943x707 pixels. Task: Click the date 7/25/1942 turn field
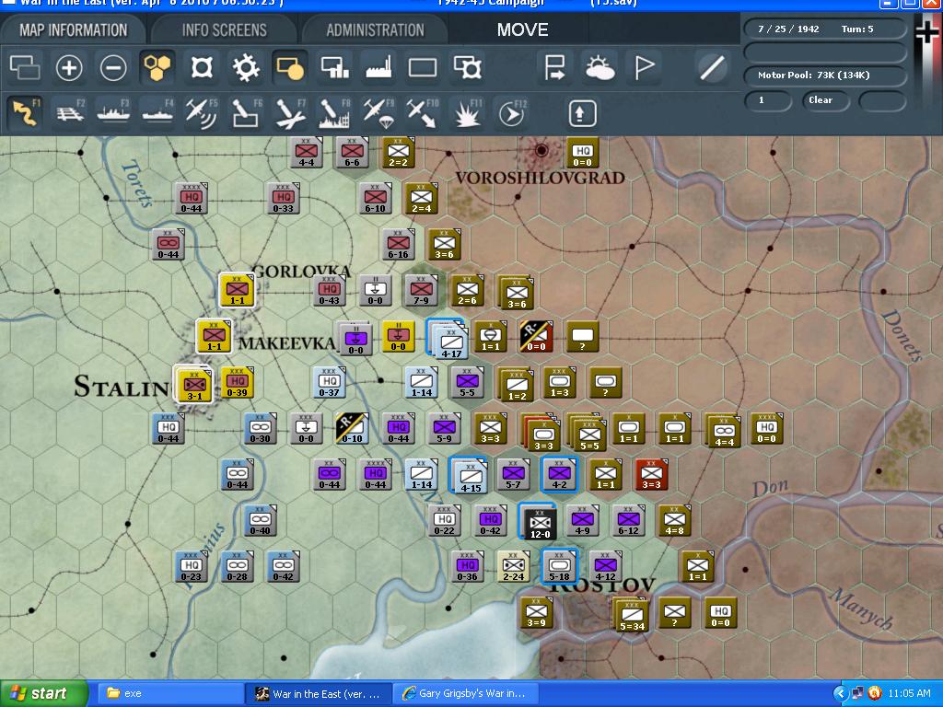tap(824, 29)
